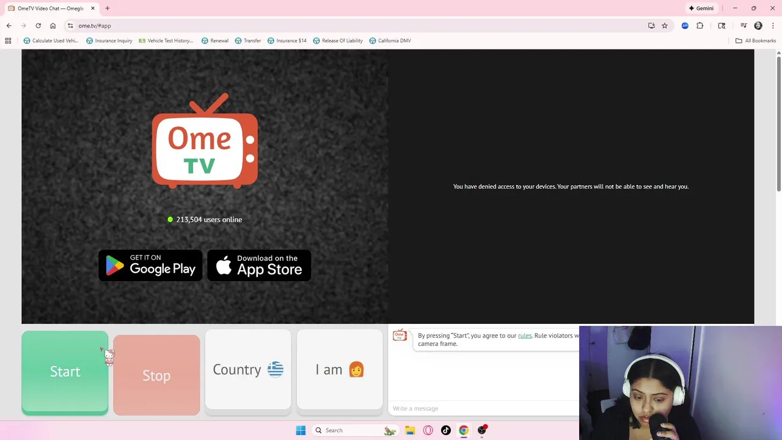The image size is (782, 440).
Task: Click the tab search icon in toolbar
Action: tap(722, 26)
